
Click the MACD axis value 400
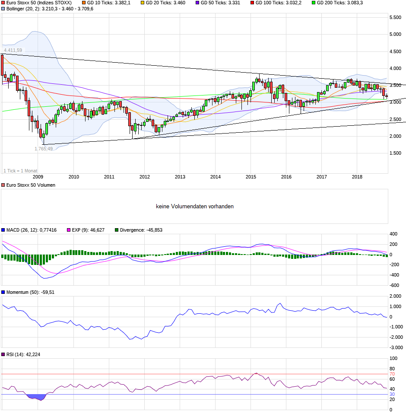[x=393, y=234]
